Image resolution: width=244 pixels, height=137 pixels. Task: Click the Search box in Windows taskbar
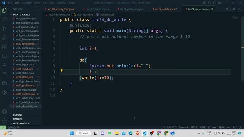coord(84,133)
